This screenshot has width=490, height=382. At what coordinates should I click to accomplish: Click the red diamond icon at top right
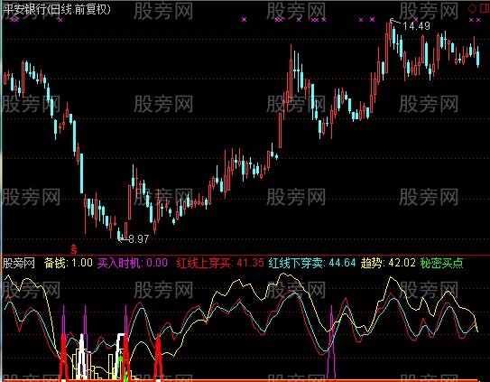click(x=472, y=8)
